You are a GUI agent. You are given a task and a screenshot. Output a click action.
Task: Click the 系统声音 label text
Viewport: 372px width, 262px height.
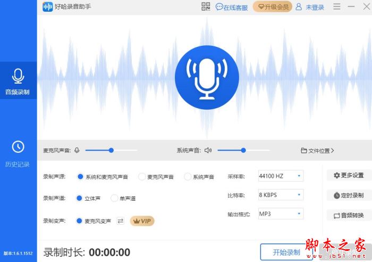[189, 151]
